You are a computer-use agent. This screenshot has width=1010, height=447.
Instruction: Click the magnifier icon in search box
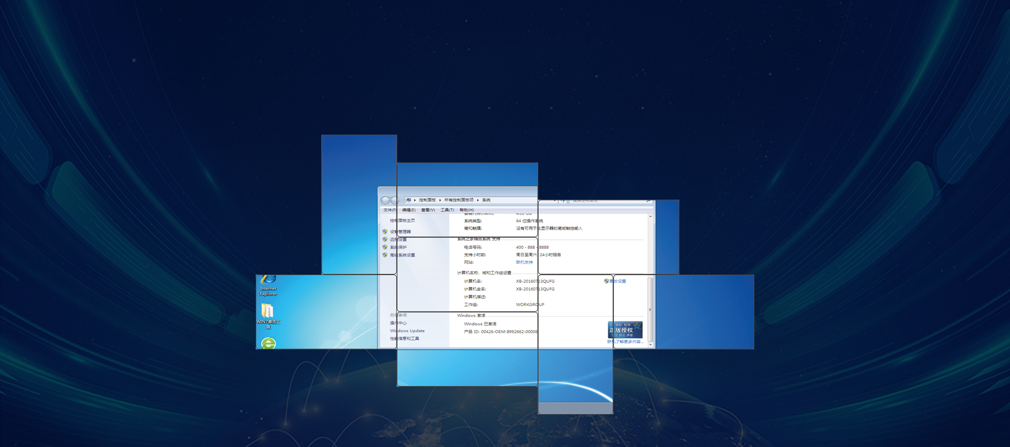(648, 201)
